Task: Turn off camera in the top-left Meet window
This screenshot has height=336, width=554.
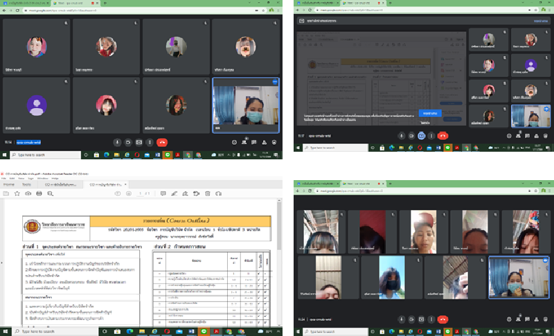Action: pos(128,141)
